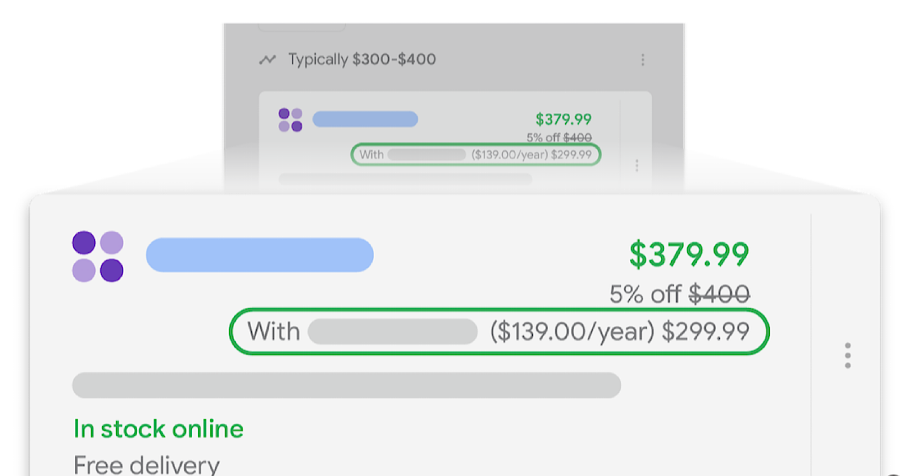This screenshot has width=907, height=476.
Task: Click the "In stock online" label
Action: coord(158,429)
